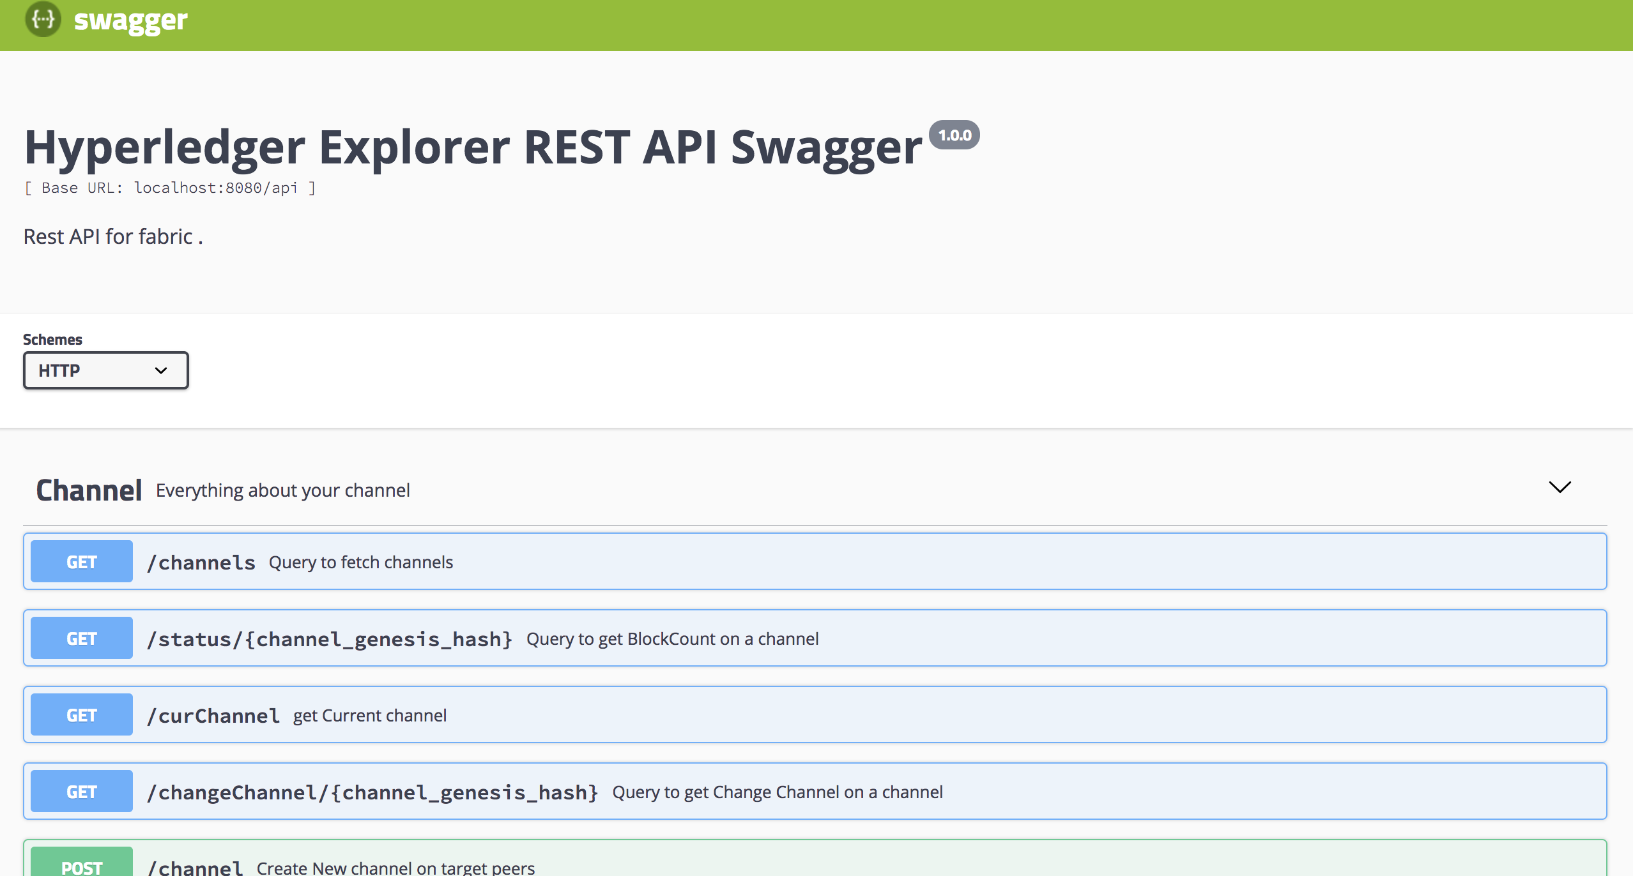Click GET badge for /curChannel
The width and height of the screenshot is (1633, 876).
(82, 715)
